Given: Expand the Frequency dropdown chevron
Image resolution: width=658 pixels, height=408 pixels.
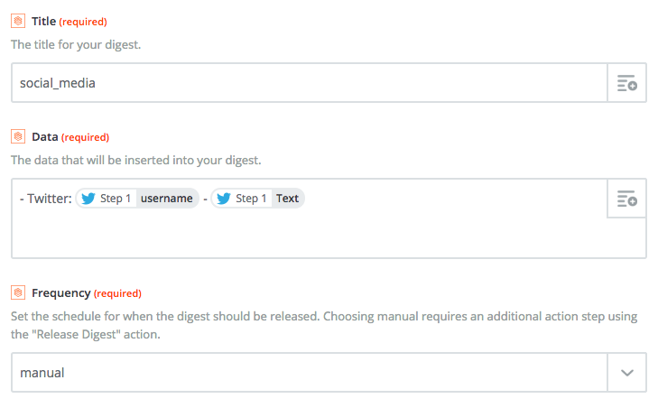Looking at the screenshot, I should click(627, 372).
